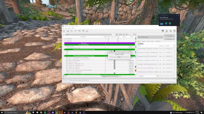Open the Shortcut dropdown under Run
This screenshot has width=204, height=114.
(170, 39)
